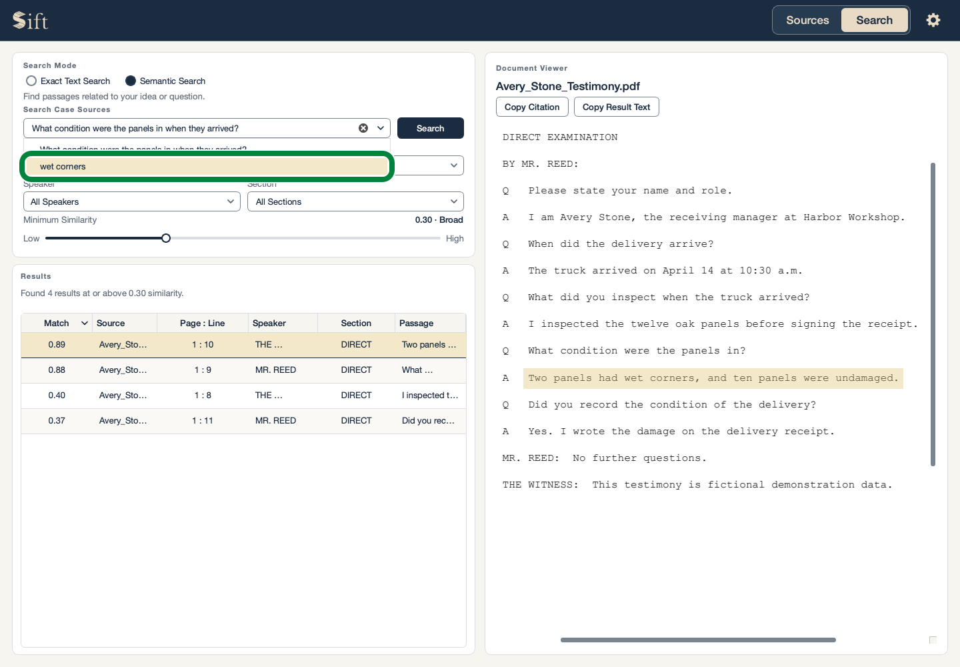Select the 0.88 match result row
Screen dimensions: 960x667
(243, 370)
